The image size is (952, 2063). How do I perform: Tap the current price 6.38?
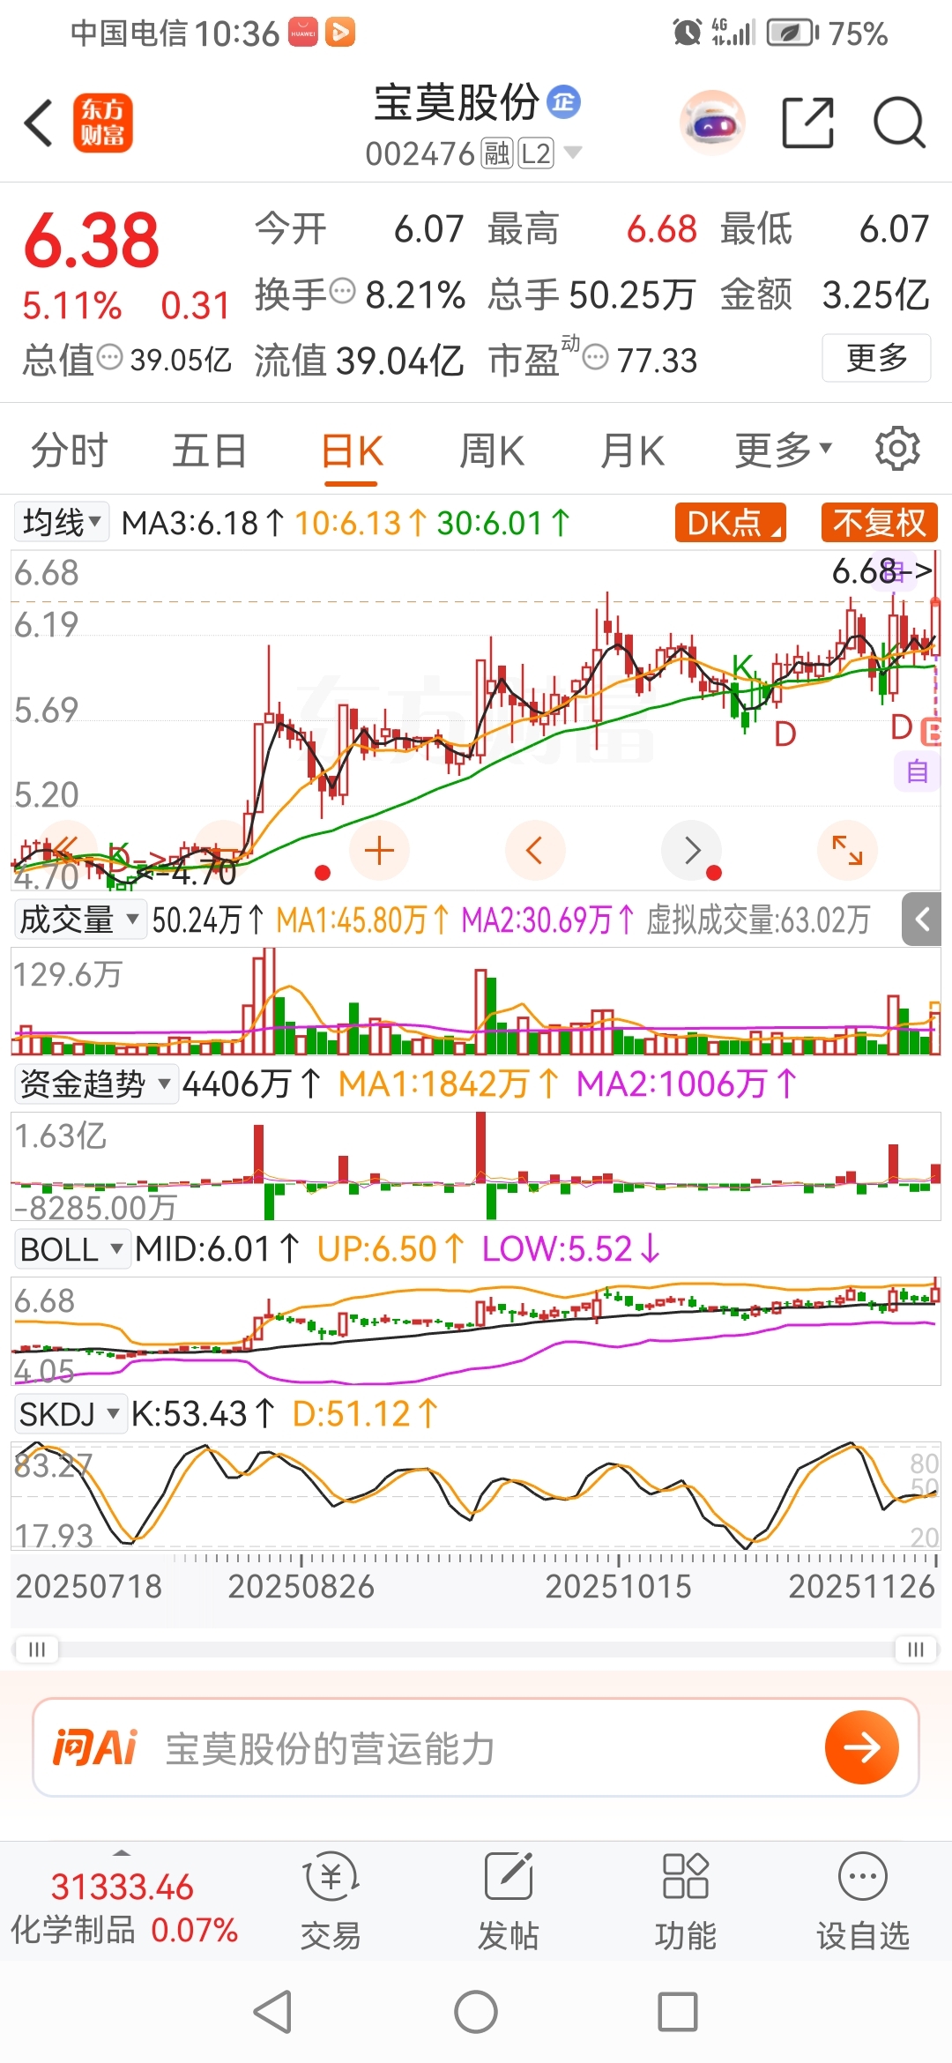coord(92,241)
